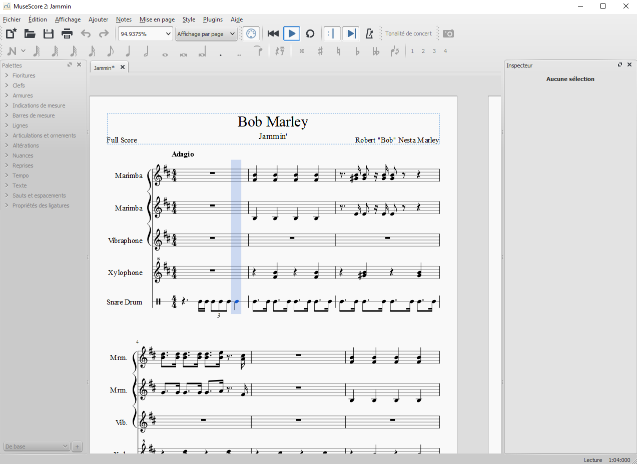The width and height of the screenshot is (637, 464).
Task: Save the score with the floppy disk icon
Action: pyautogui.click(x=49, y=33)
